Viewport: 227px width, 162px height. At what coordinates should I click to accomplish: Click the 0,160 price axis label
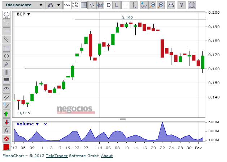pyautogui.click(x=214, y=69)
